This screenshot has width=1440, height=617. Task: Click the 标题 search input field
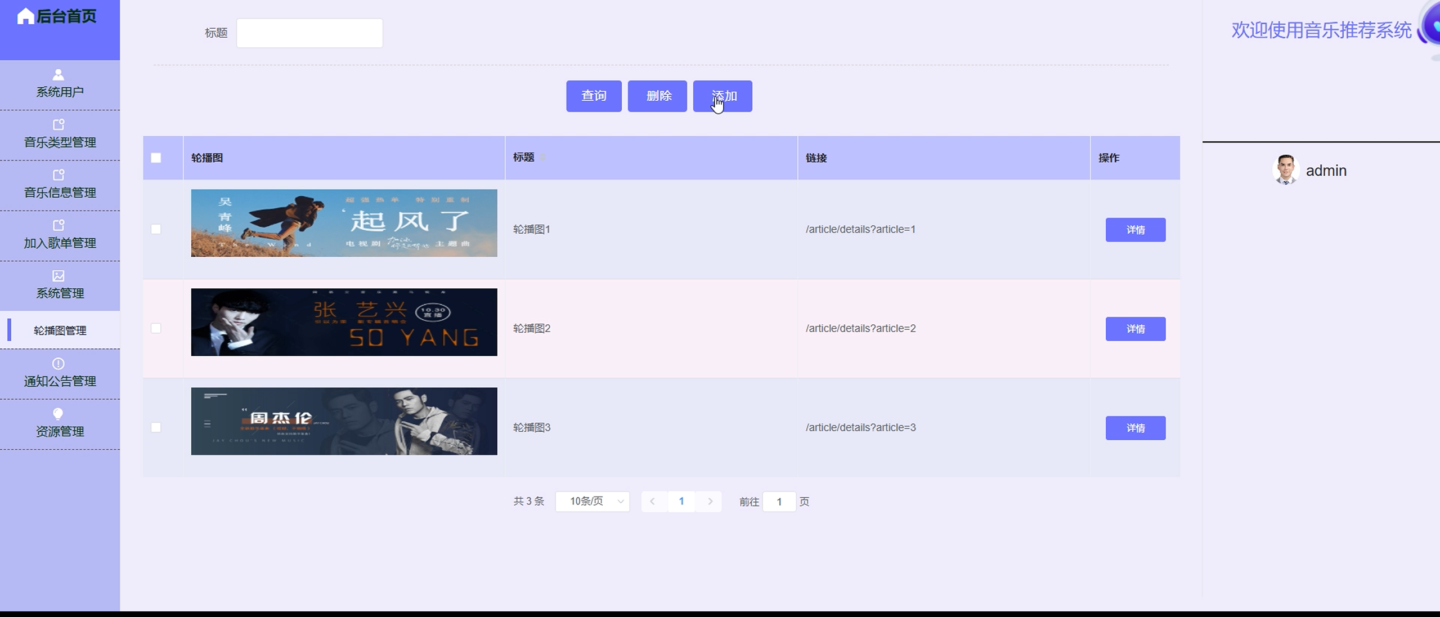coord(309,33)
